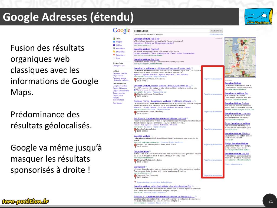Viewport: 277px width, 208px height.
Task: Click map pin C next to 21 Avenue Mar Leclerc
Action: click(x=135, y=113)
